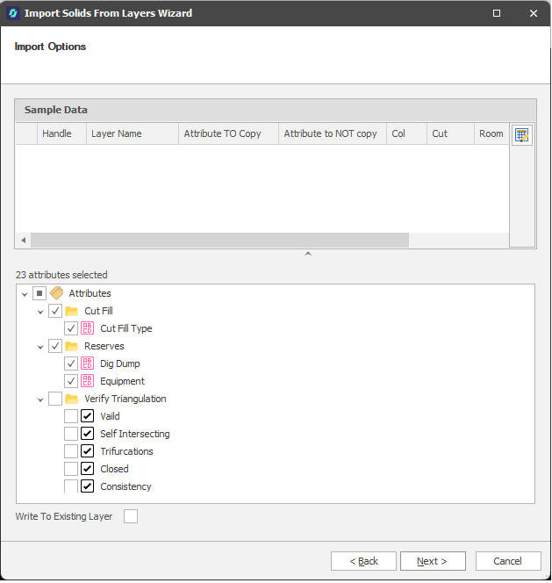This screenshot has height=583, width=552.
Task: Click the Cut Fill folder icon
Action: click(72, 311)
